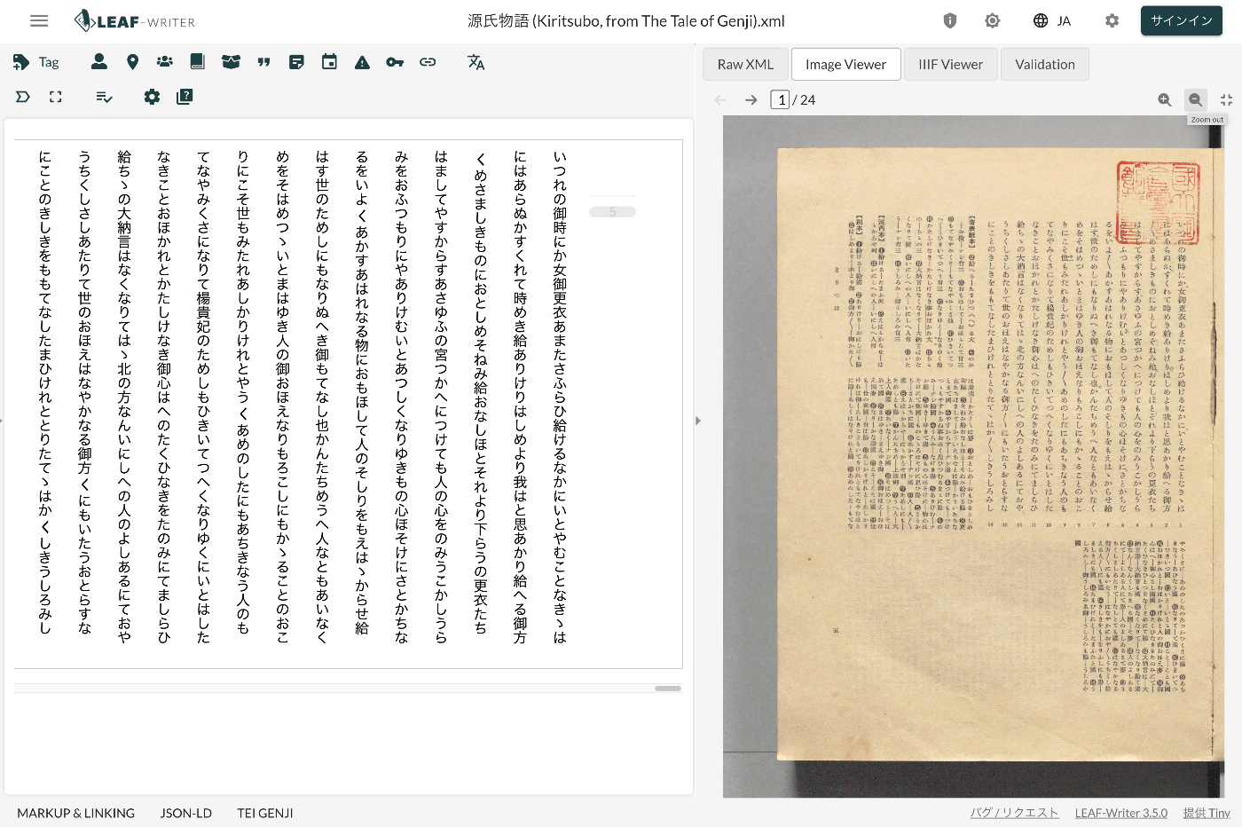Viewport: 1242px width, 827px height.
Task: Click the LEAF-Writer logo
Action: coord(135,20)
